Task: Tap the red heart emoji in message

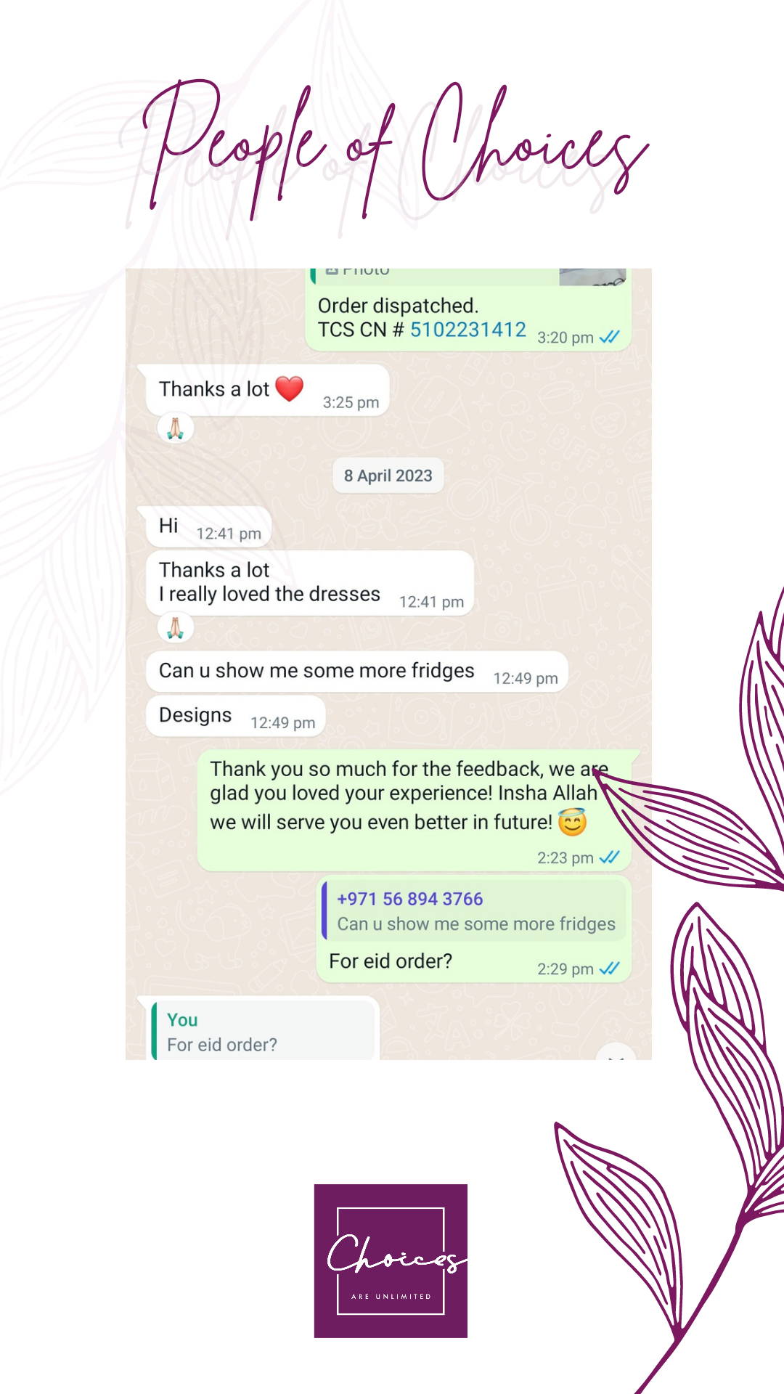Action: tap(289, 388)
